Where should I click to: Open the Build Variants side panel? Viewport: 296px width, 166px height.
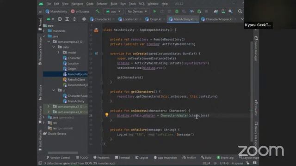click(x=40, y=140)
